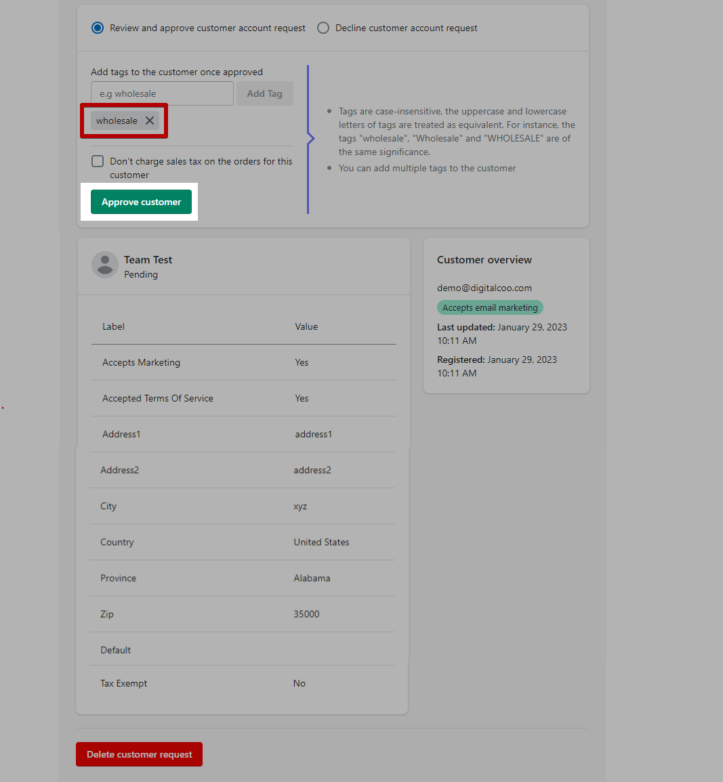Click the Accepts email marketing badge
Image resolution: width=723 pixels, height=782 pixels.
coord(490,307)
